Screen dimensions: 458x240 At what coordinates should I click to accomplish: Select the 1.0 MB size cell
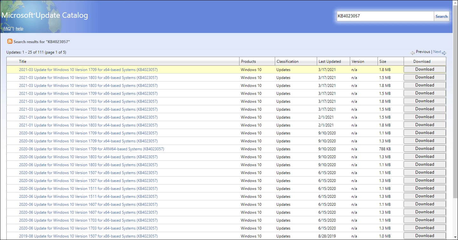coord(385,236)
